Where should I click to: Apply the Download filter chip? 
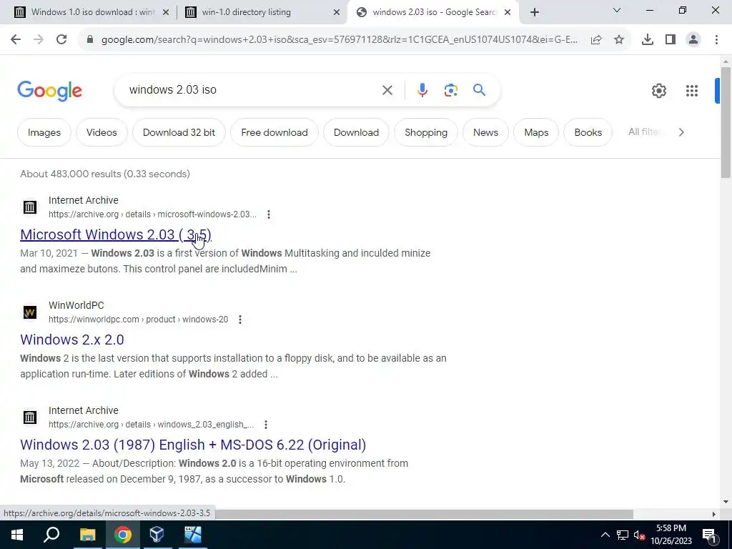point(356,132)
